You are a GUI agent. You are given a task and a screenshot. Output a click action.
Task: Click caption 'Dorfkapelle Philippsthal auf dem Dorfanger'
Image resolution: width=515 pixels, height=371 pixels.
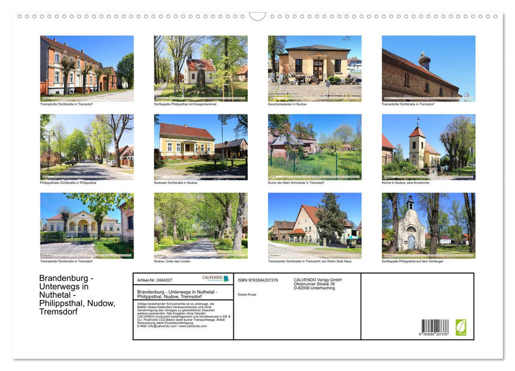click(x=413, y=261)
